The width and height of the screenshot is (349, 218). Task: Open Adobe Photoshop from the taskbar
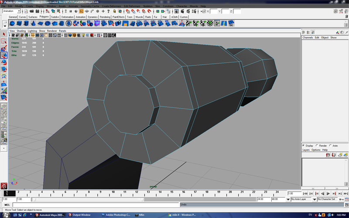[x=116, y=215]
